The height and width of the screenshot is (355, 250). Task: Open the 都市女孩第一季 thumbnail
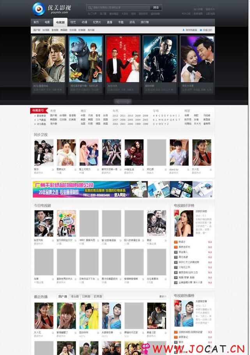click(x=112, y=153)
